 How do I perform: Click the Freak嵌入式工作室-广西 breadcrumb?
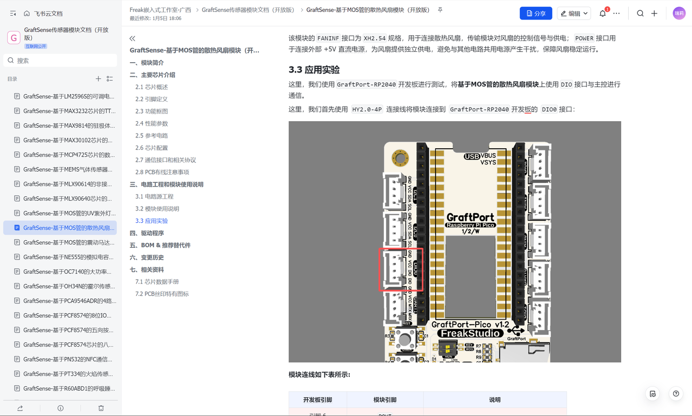[x=161, y=10]
